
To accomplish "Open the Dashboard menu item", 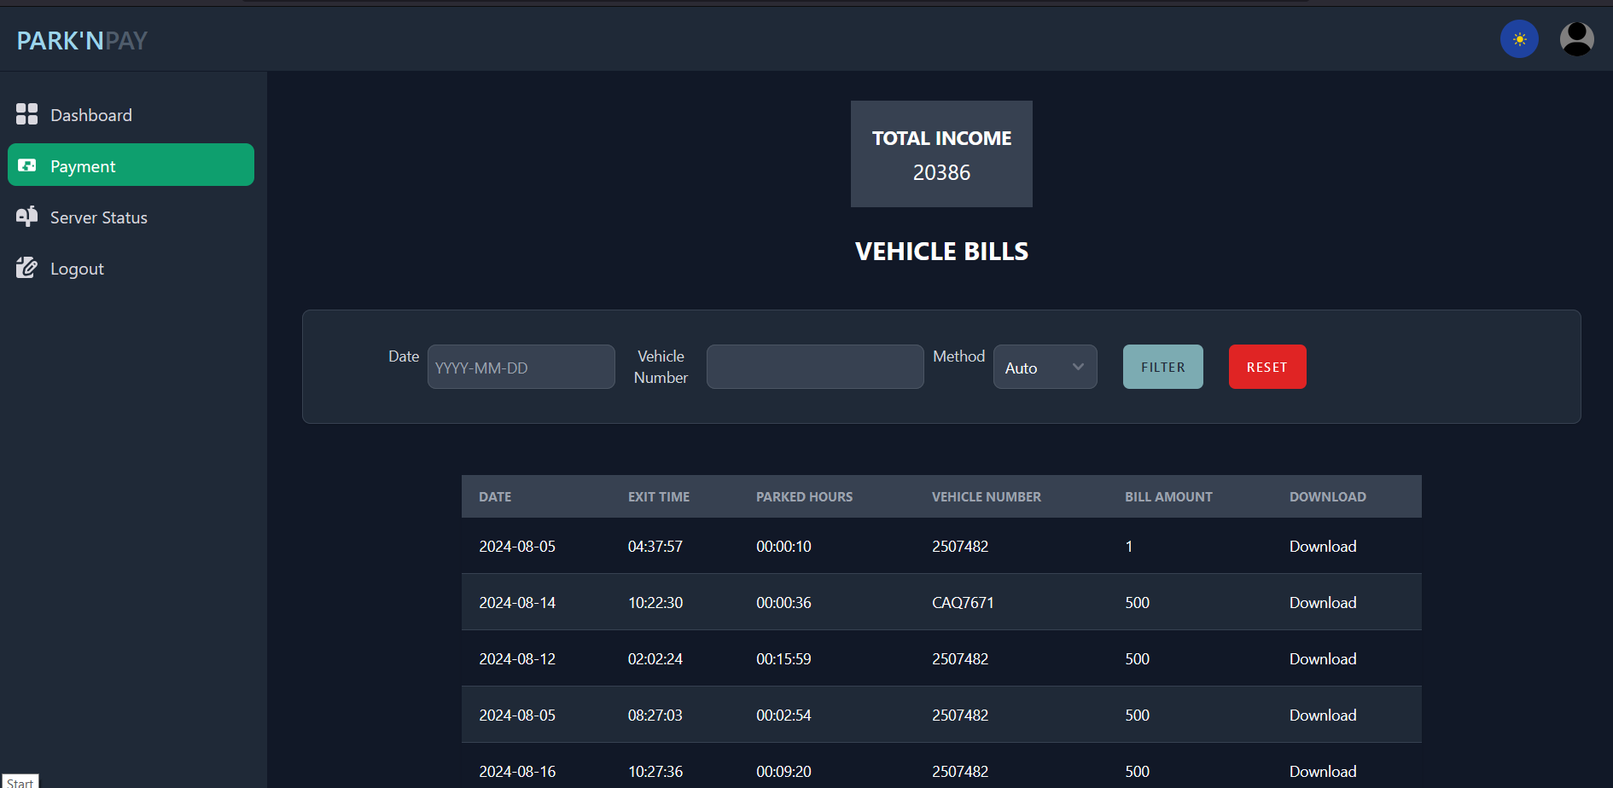I will [x=131, y=114].
